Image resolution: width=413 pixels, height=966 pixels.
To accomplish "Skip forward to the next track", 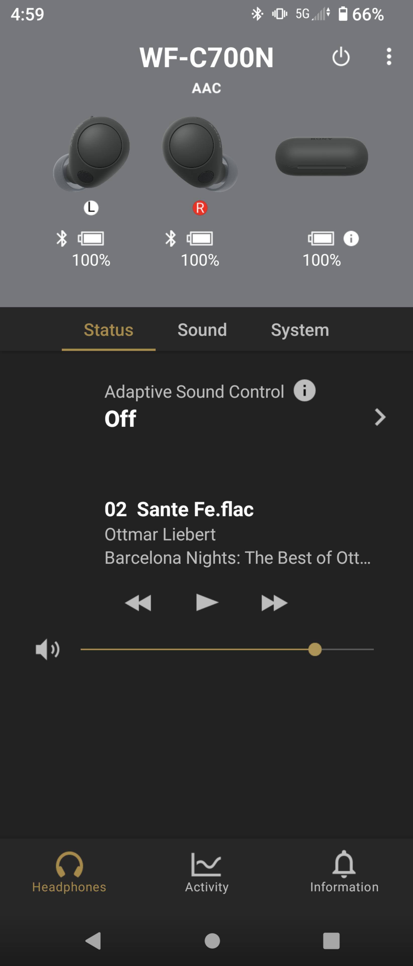I will [x=274, y=603].
